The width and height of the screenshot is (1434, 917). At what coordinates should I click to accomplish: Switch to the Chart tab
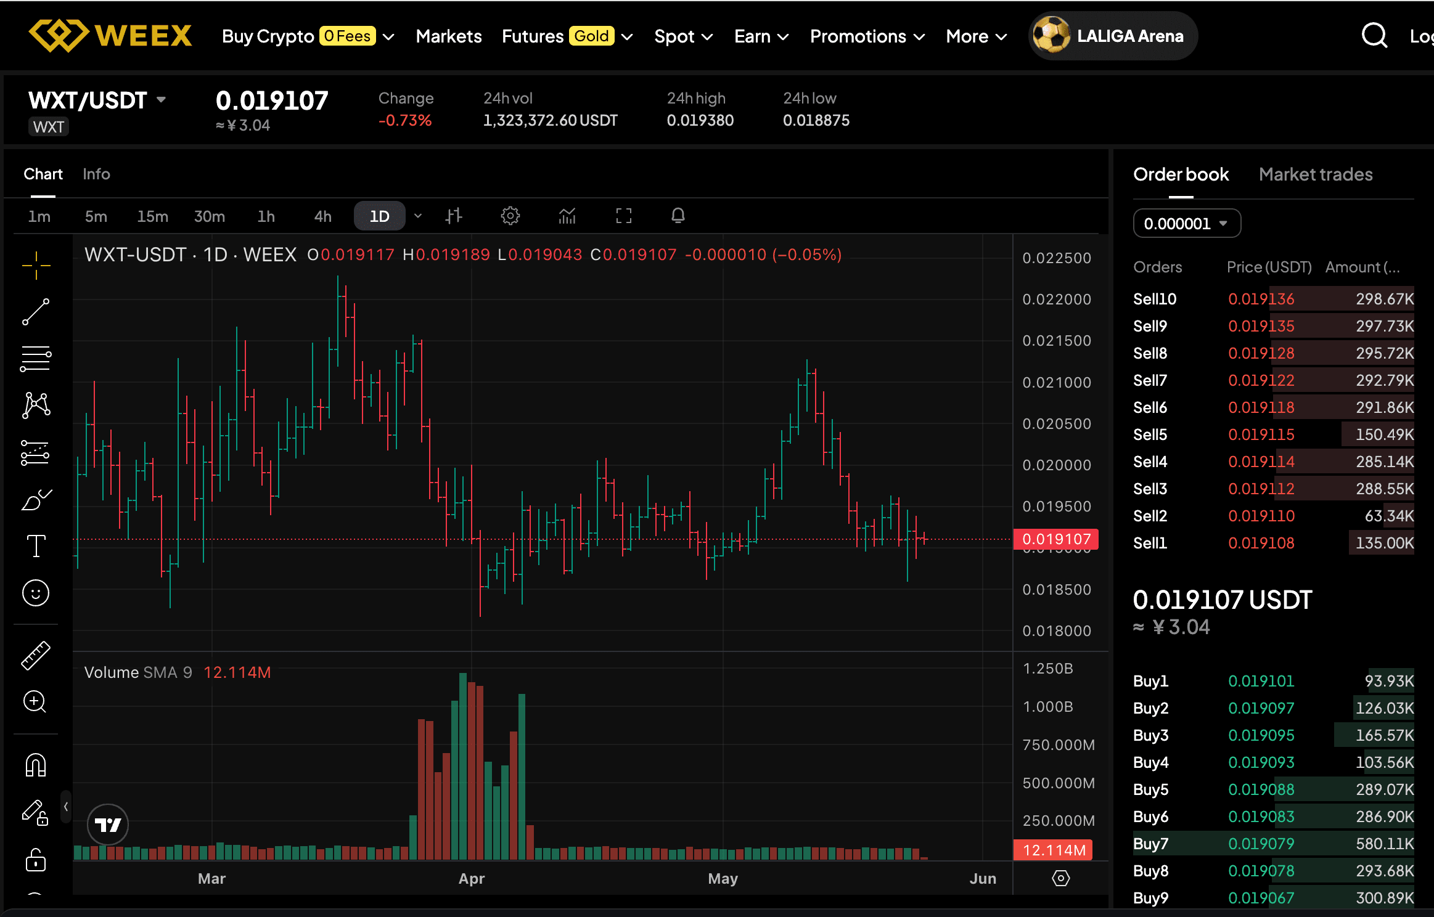(43, 174)
